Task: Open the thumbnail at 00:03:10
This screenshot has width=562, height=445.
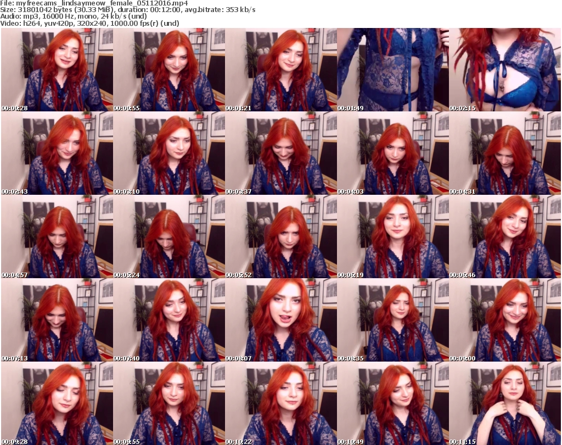Action: click(169, 153)
